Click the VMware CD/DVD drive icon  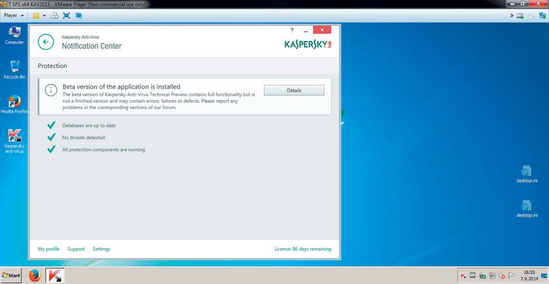531,16
